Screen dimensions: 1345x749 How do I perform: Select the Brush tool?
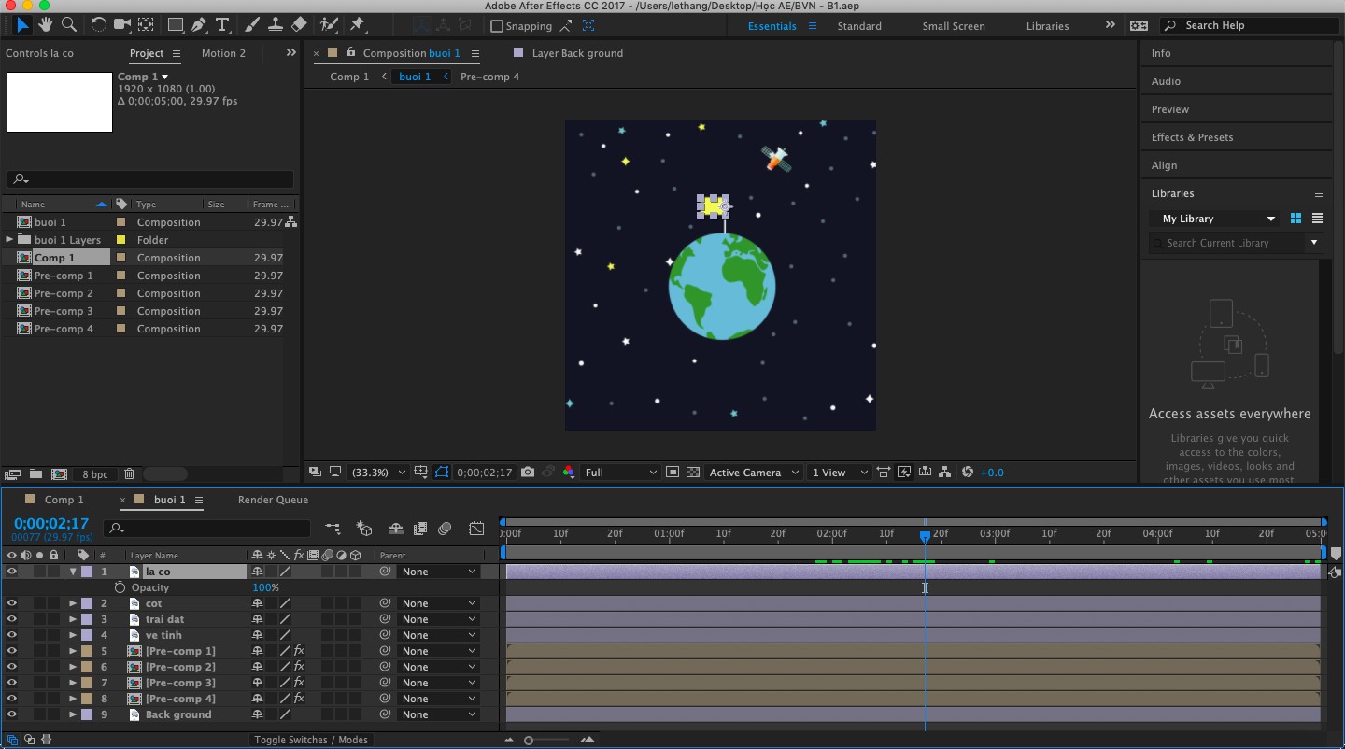[252, 25]
